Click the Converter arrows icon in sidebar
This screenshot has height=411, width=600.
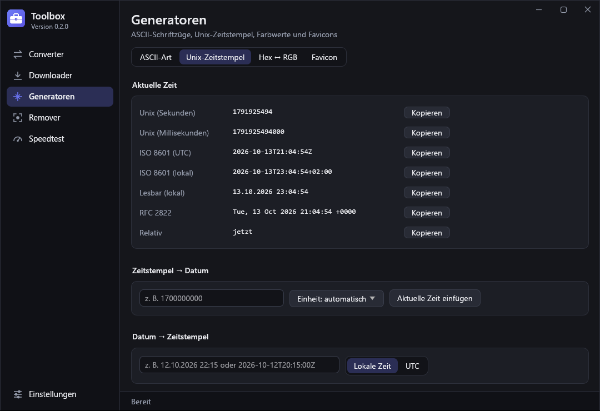click(18, 54)
